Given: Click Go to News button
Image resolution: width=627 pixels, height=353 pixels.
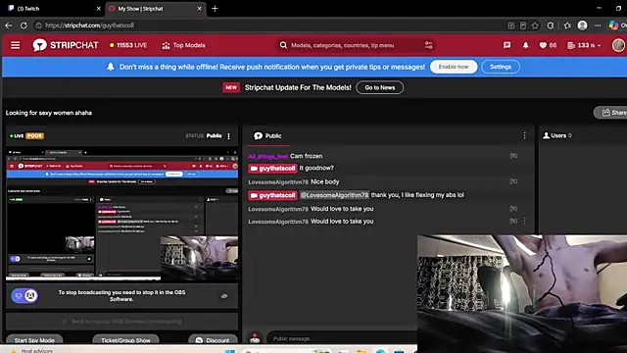Looking at the screenshot, I should (x=379, y=87).
